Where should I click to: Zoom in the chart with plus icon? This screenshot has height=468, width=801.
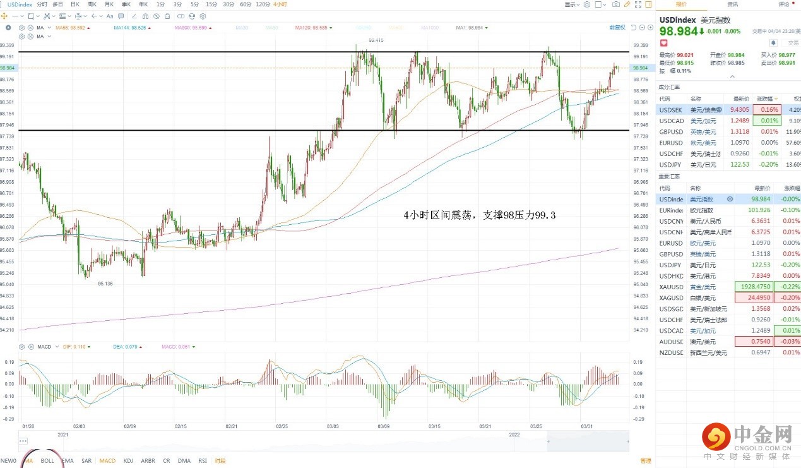tap(650, 28)
